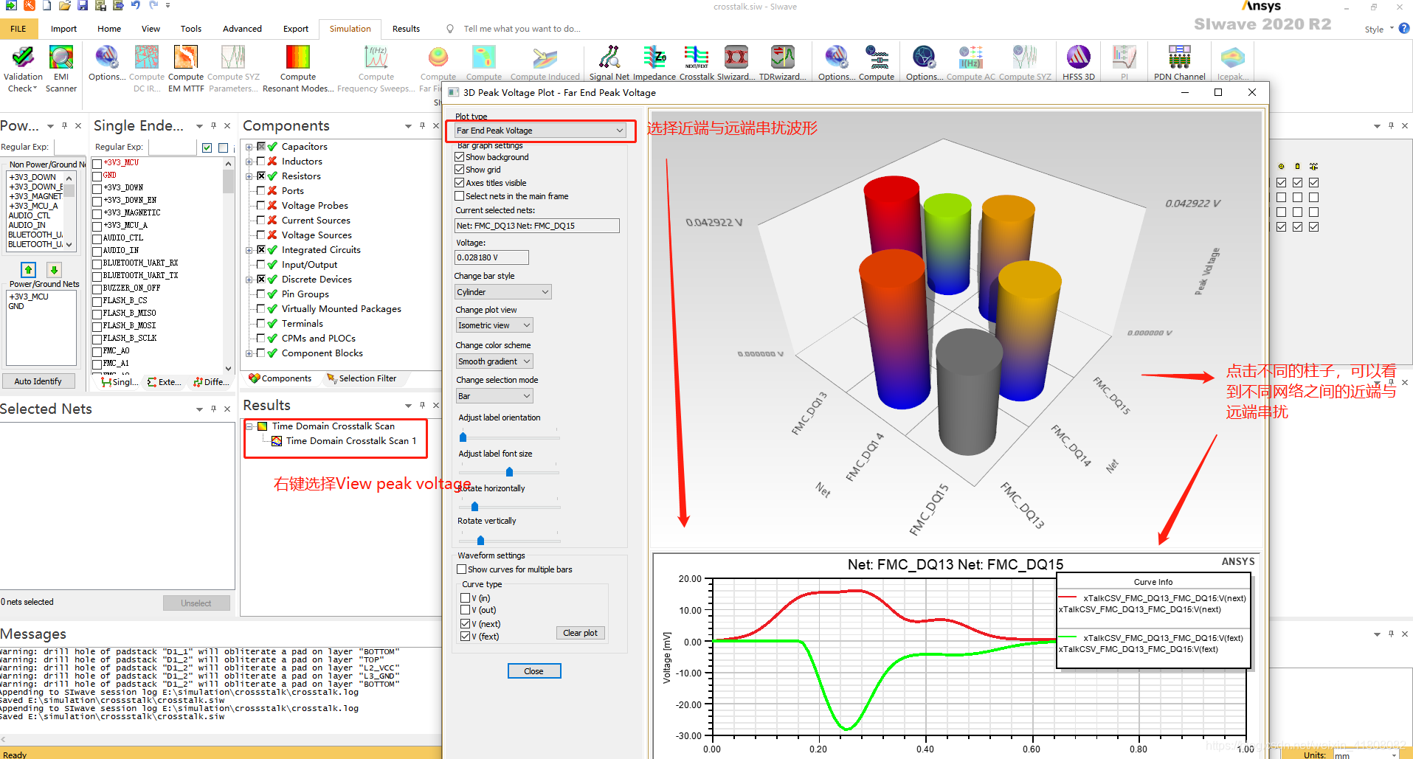1413x759 pixels.
Task: Open the Validation Check tool
Action: point(23,68)
